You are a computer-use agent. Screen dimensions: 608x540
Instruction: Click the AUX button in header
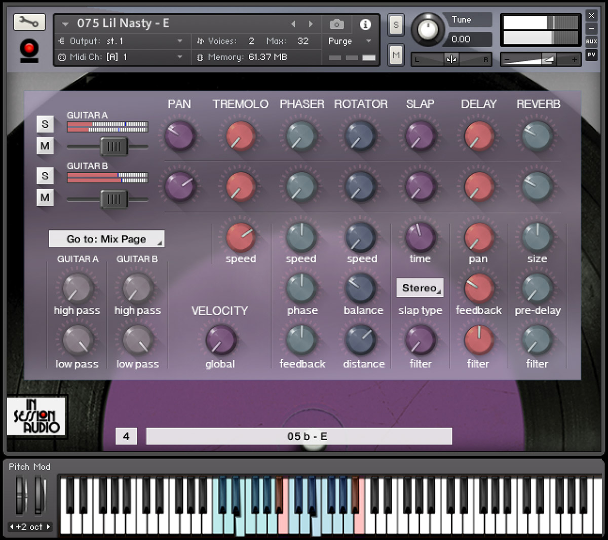(x=591, y=42)
